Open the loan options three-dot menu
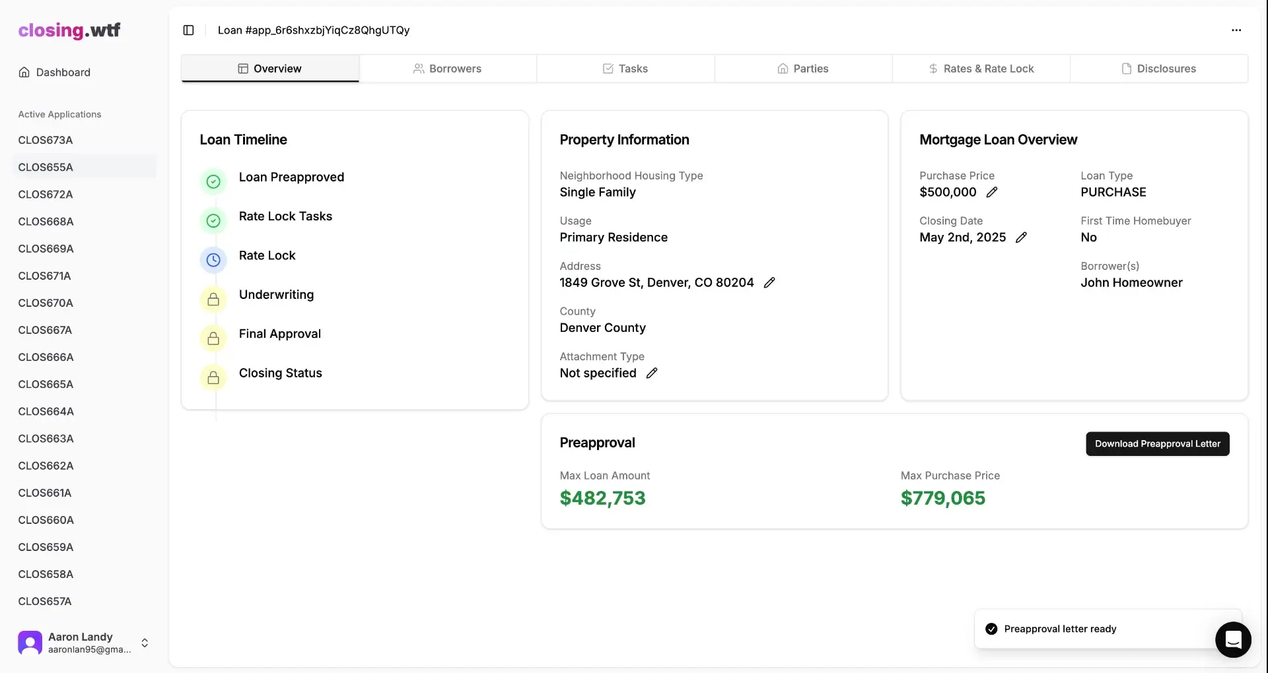The image size is (1268, 673). coord(1237,30)
